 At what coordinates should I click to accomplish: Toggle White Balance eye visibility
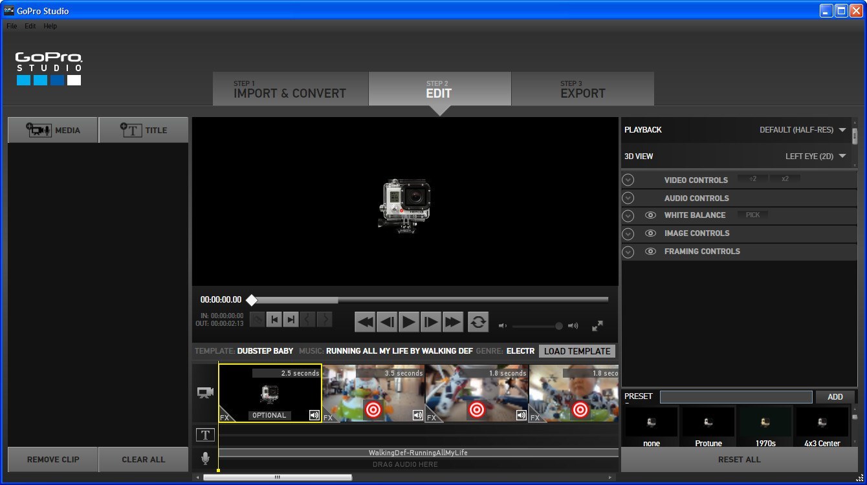pos(650,215)
